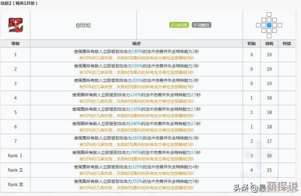Click level 7 cell
Viewport: 301px width, 196px height.
pyautogui.click(x=15, y=141)
